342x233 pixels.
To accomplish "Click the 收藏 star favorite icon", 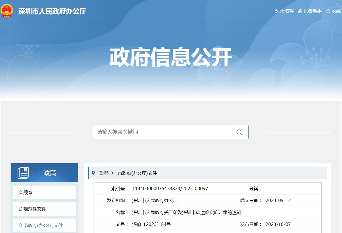I will point(328,11).
